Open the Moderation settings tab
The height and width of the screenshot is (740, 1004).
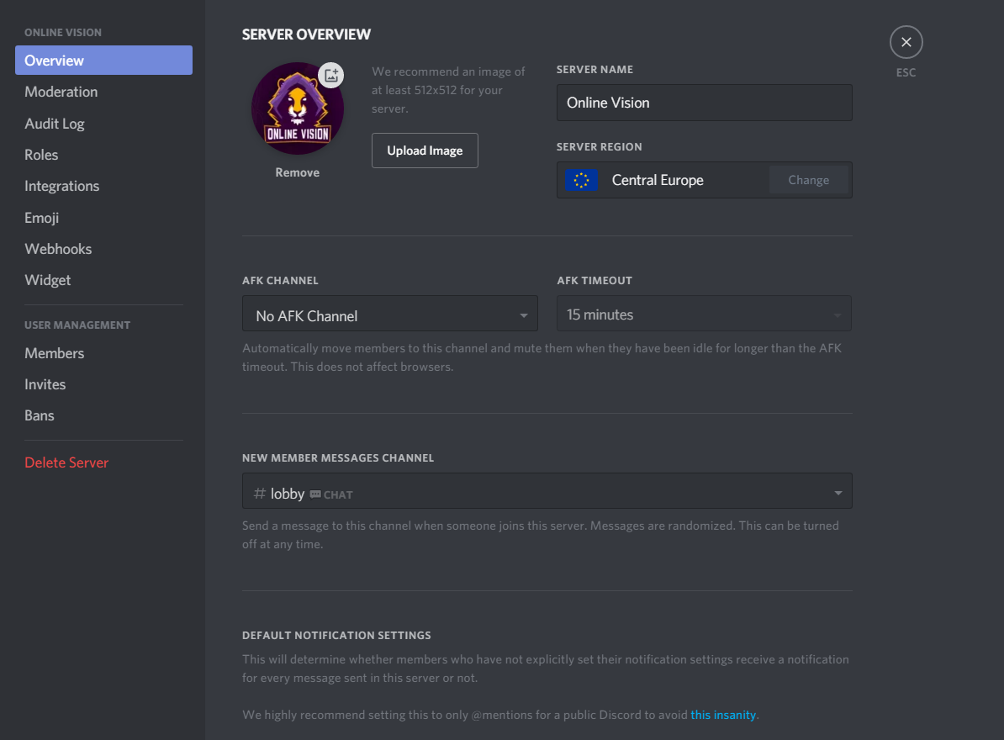tap(61, 92)
